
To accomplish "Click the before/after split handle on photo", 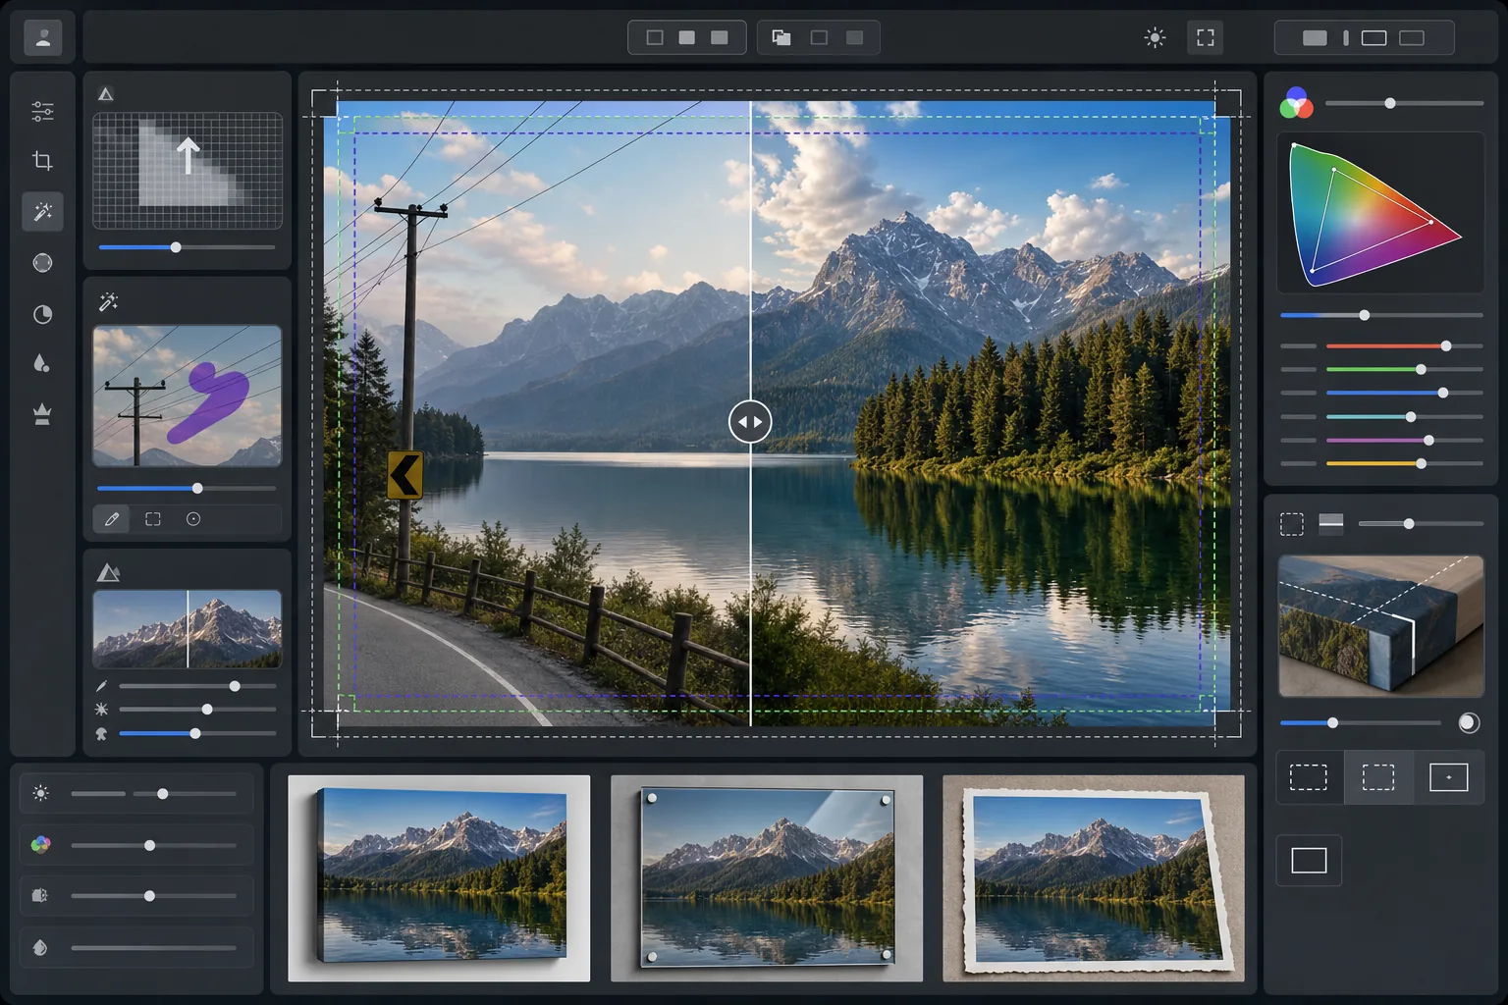I will coord(750,422).
